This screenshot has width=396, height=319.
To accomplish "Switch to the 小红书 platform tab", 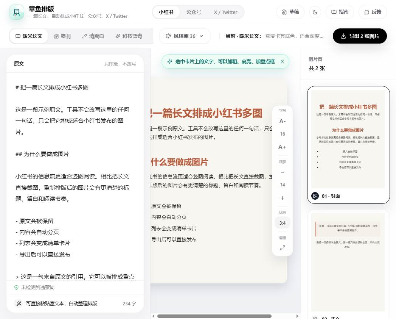I will (x=166, y=12).
